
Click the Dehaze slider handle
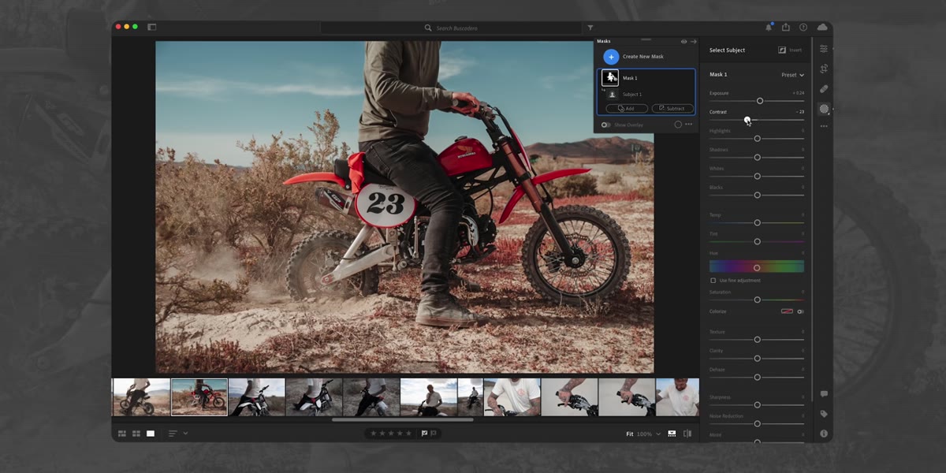click(757, 378)
